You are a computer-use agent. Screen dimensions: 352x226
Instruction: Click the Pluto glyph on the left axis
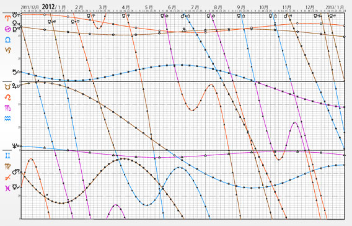click(x=15, y=29)
